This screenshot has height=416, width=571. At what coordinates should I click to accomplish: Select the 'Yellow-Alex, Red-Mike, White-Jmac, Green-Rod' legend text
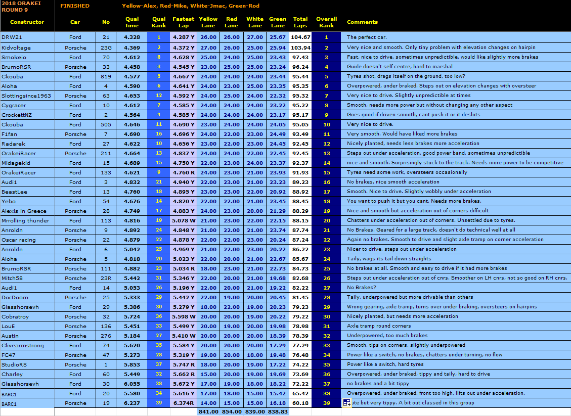click(x=191, y=6)
